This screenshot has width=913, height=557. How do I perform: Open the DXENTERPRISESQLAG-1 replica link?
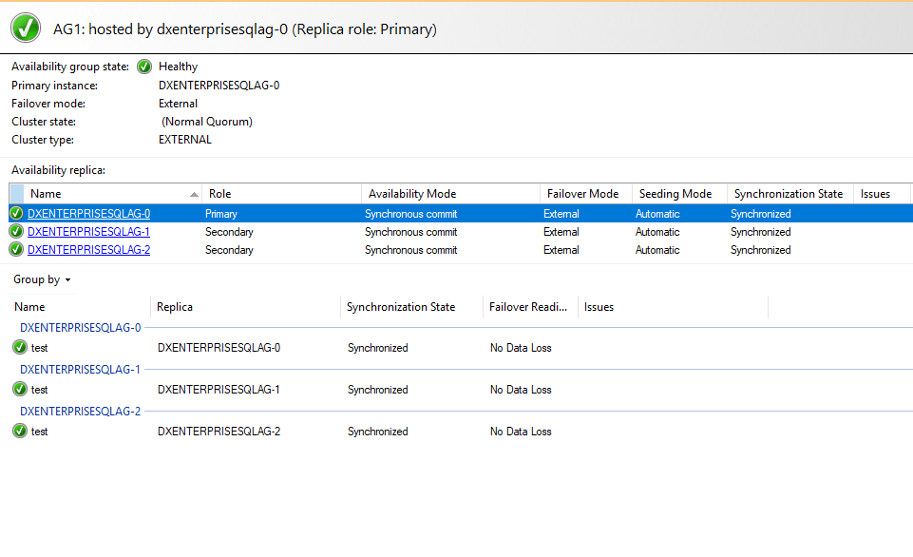[88, 231]
